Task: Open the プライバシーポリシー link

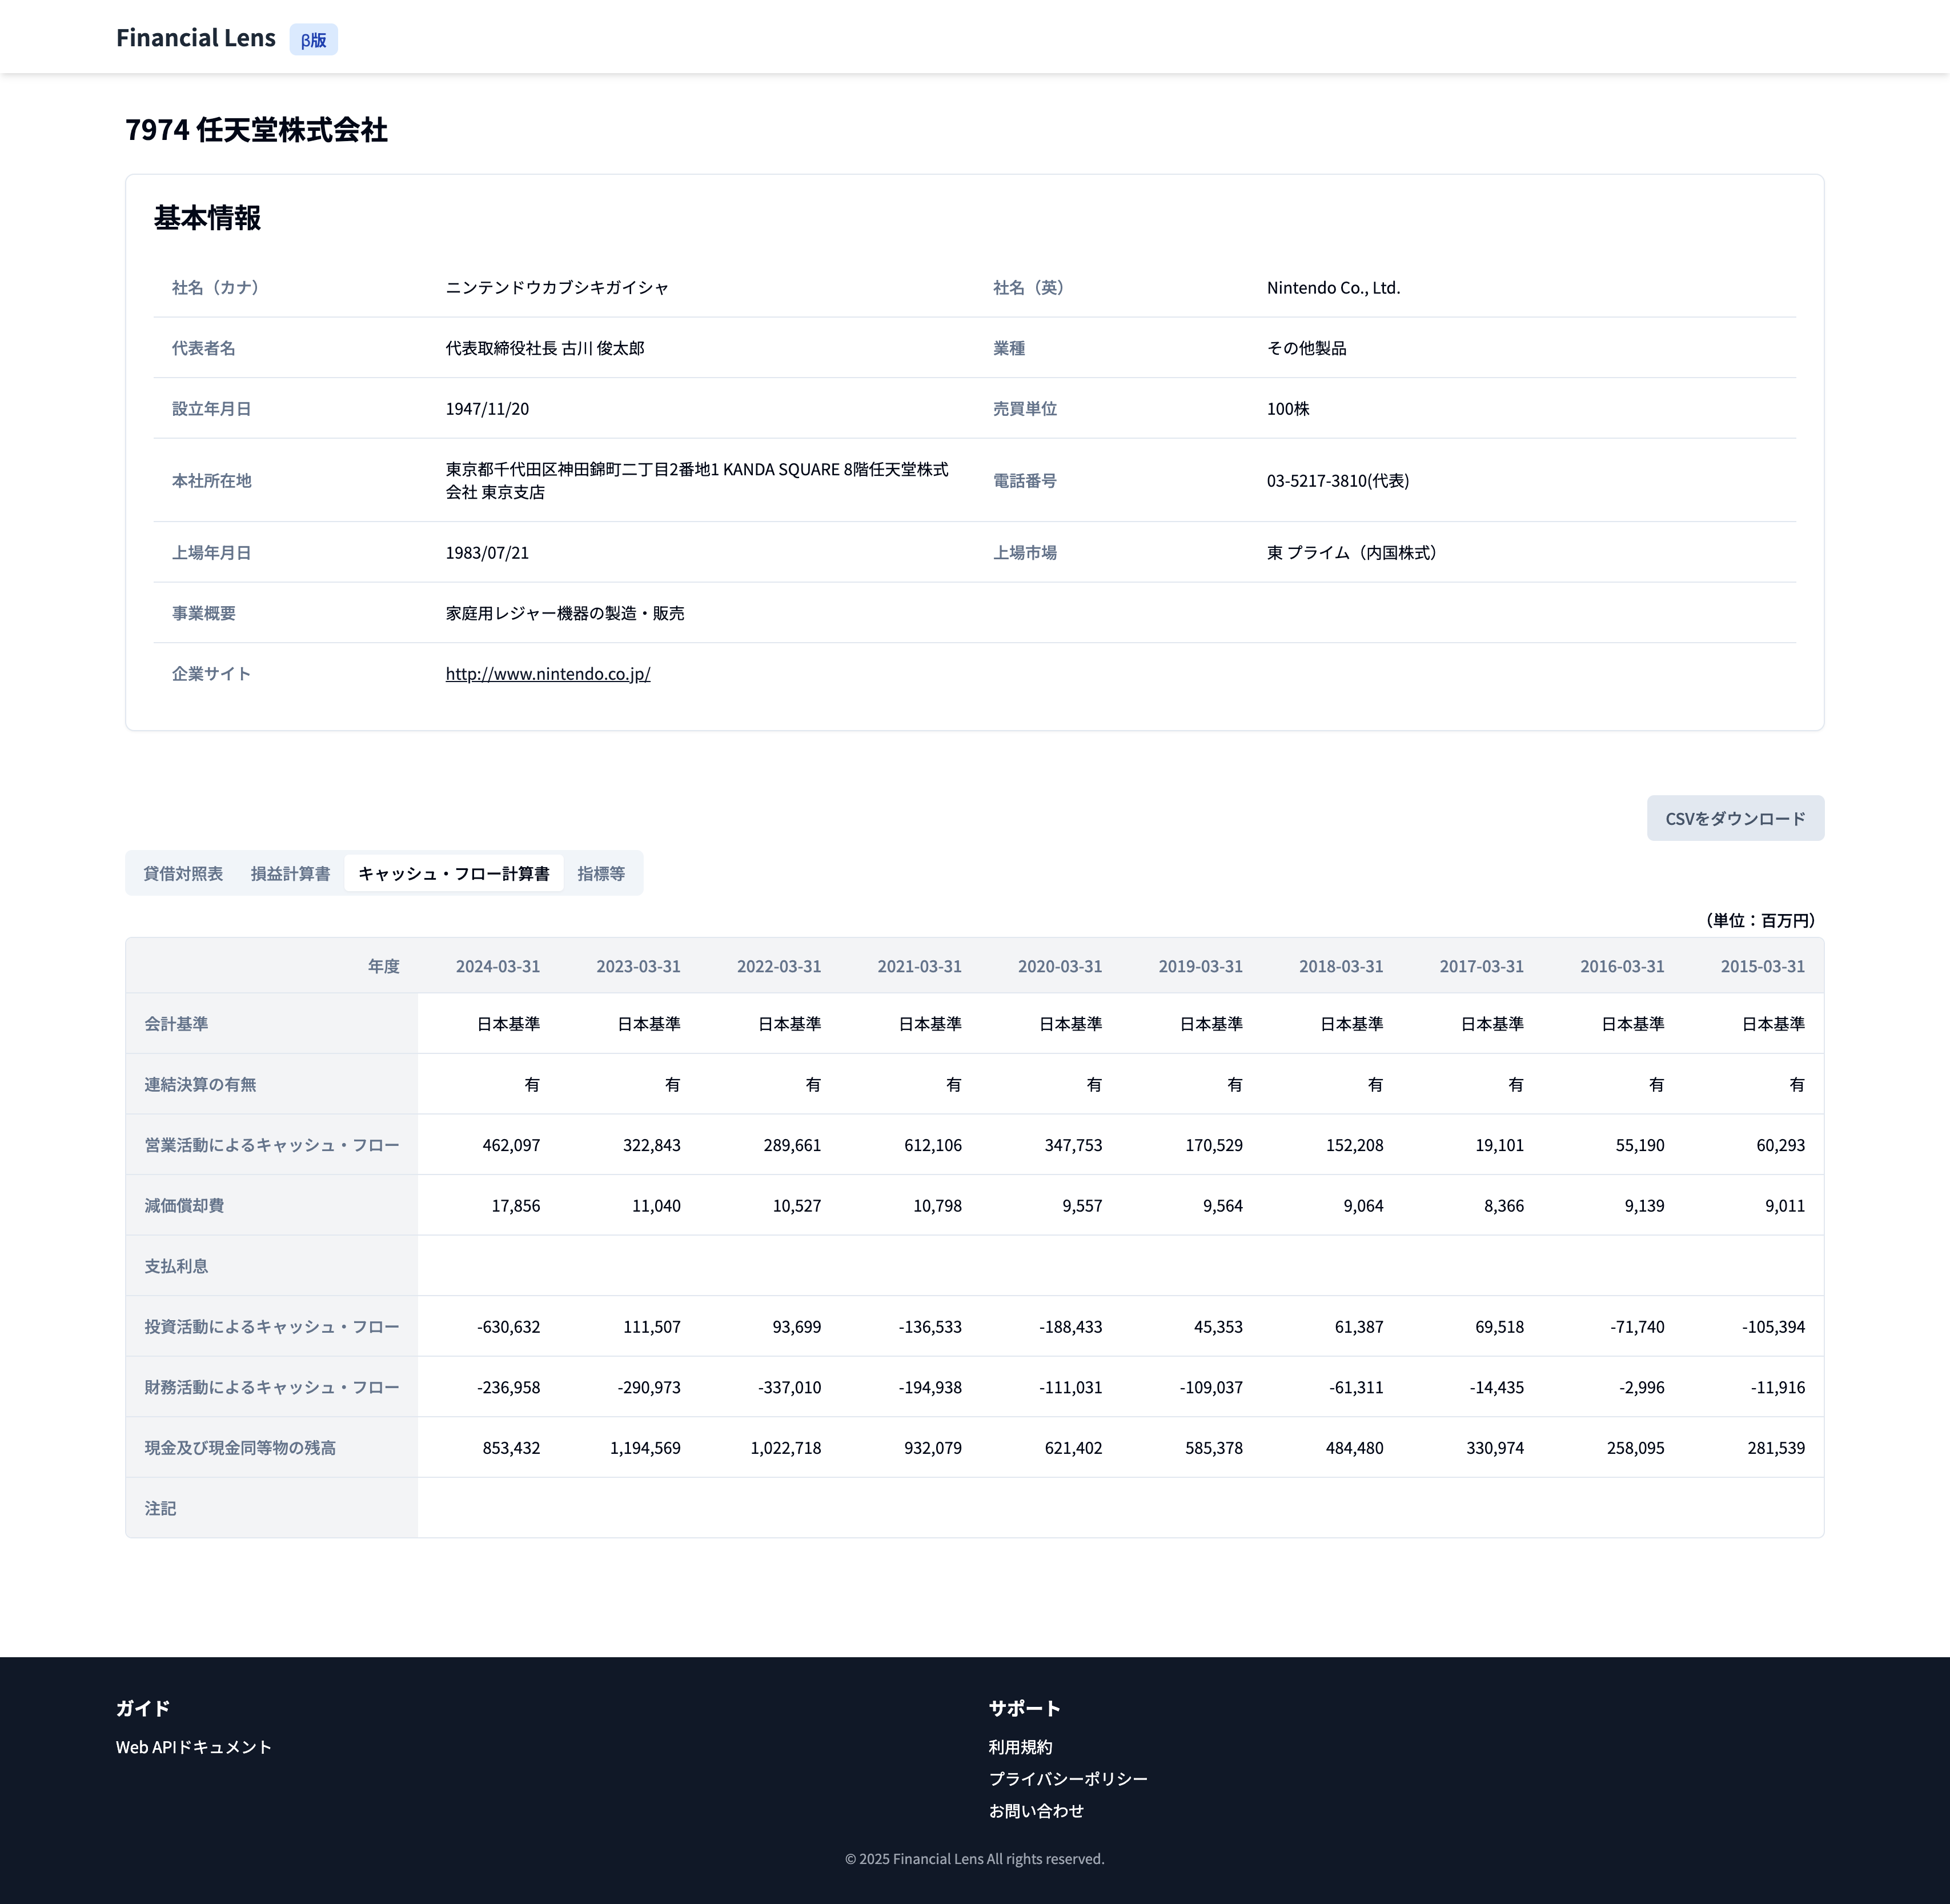Action: [x=1067, y=1779]
